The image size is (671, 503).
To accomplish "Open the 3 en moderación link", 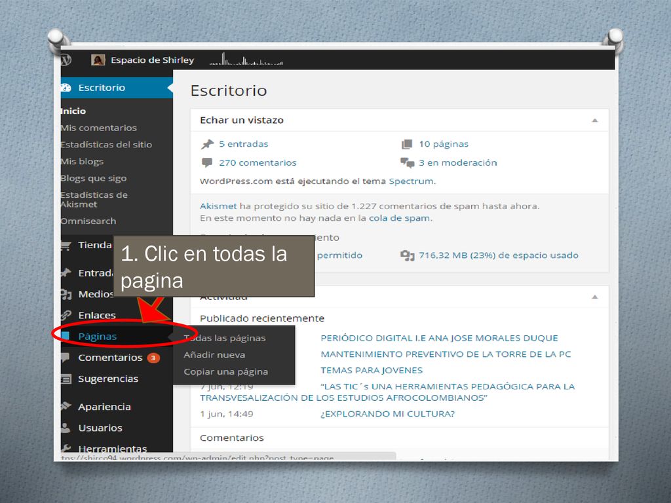I will click(x=458, y=162).
